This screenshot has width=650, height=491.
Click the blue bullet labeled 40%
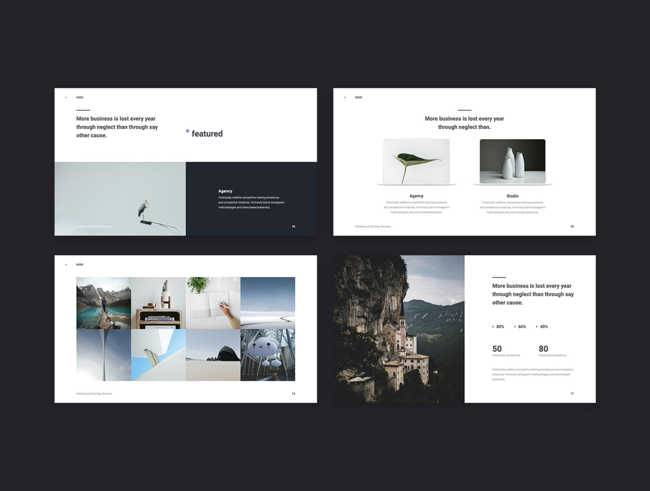click(537, 327)
